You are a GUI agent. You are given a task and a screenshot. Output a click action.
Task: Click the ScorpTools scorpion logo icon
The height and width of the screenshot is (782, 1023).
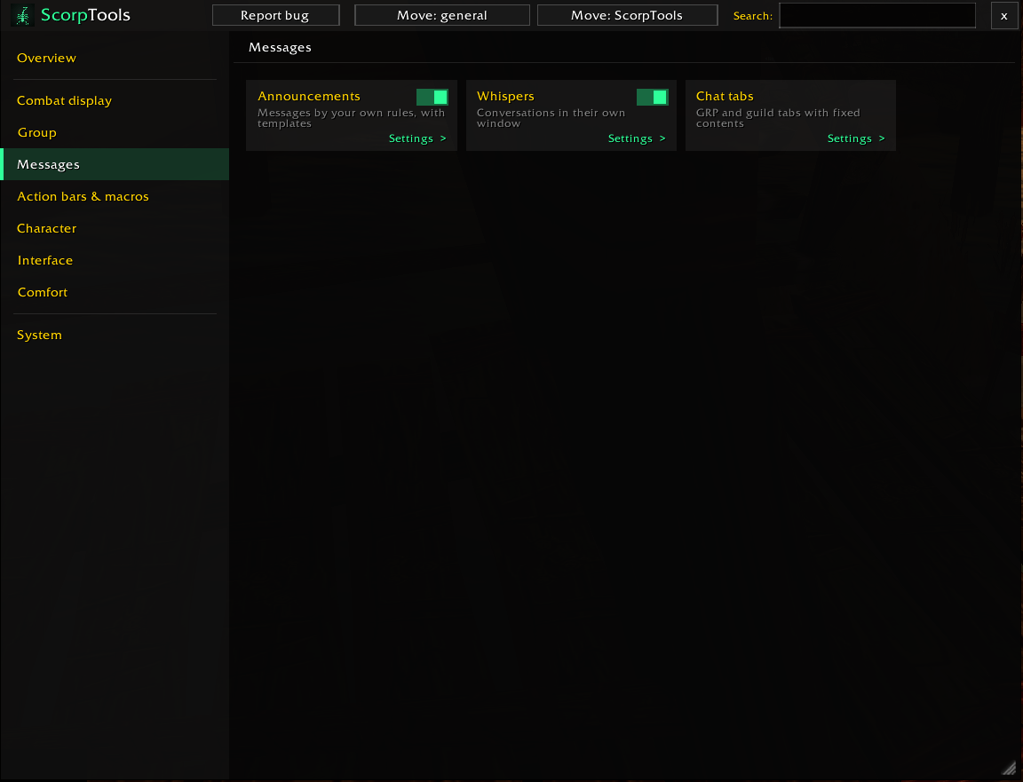click(x=23, y=15)
